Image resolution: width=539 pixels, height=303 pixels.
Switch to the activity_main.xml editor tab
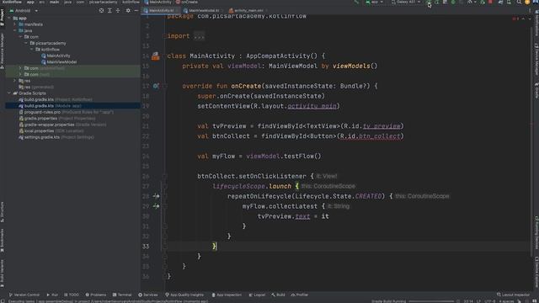pos(248,11)
